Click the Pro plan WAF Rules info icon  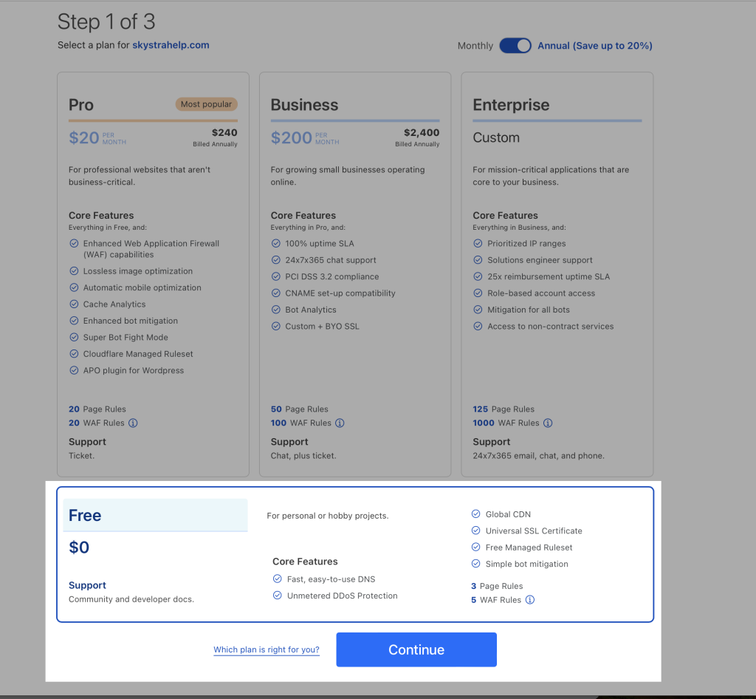pyautogui.click(x=133, y=423)
